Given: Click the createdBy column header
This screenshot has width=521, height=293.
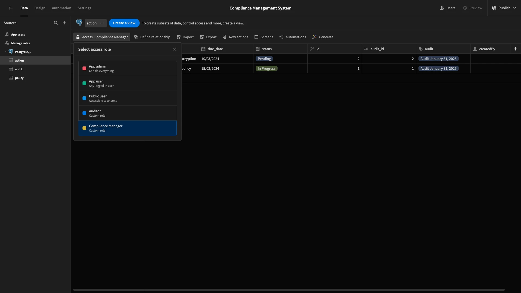Looking at the screenshot, I should click(490, 49).
